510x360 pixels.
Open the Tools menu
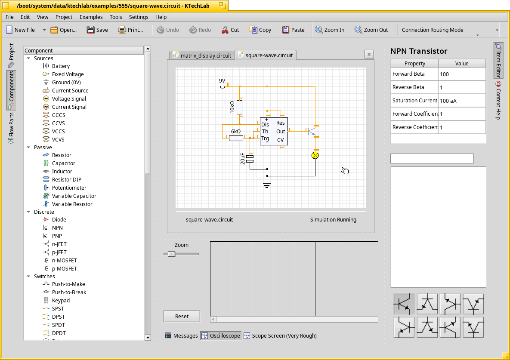(x=116, y=17)
